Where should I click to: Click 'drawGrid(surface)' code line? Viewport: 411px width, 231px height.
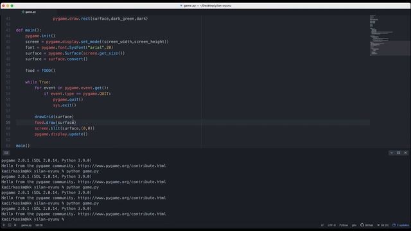[54, 117]
